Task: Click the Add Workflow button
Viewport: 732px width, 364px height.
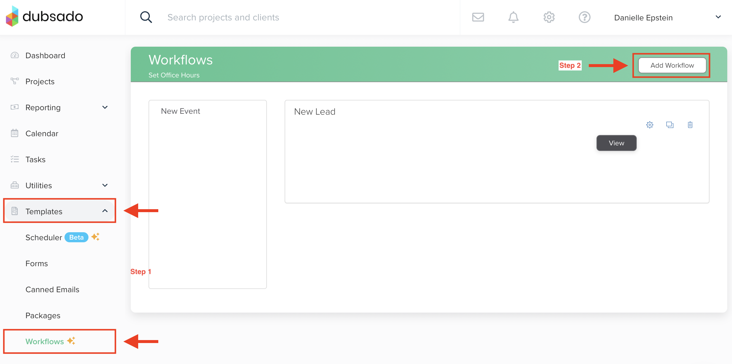Action: 672,65
